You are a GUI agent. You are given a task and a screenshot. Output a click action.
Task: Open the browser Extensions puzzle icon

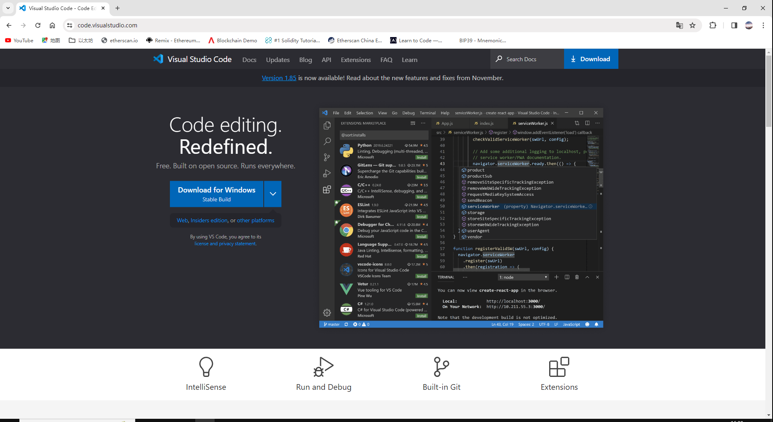click(713, 25)
